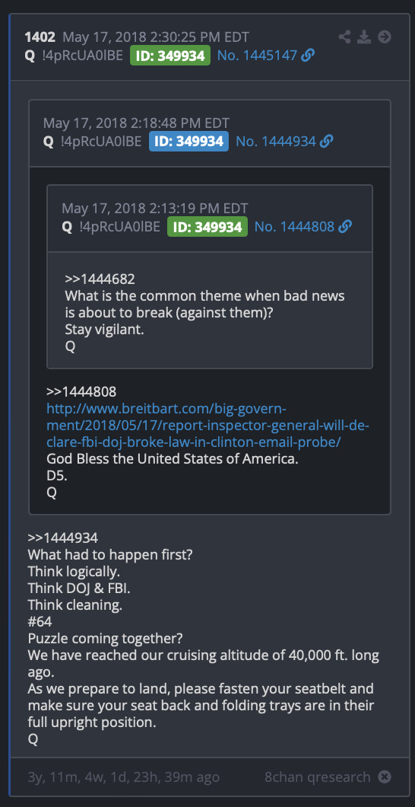Open the post number link No. 1444934
Screen dimensions: 415x807
point(276,141)
